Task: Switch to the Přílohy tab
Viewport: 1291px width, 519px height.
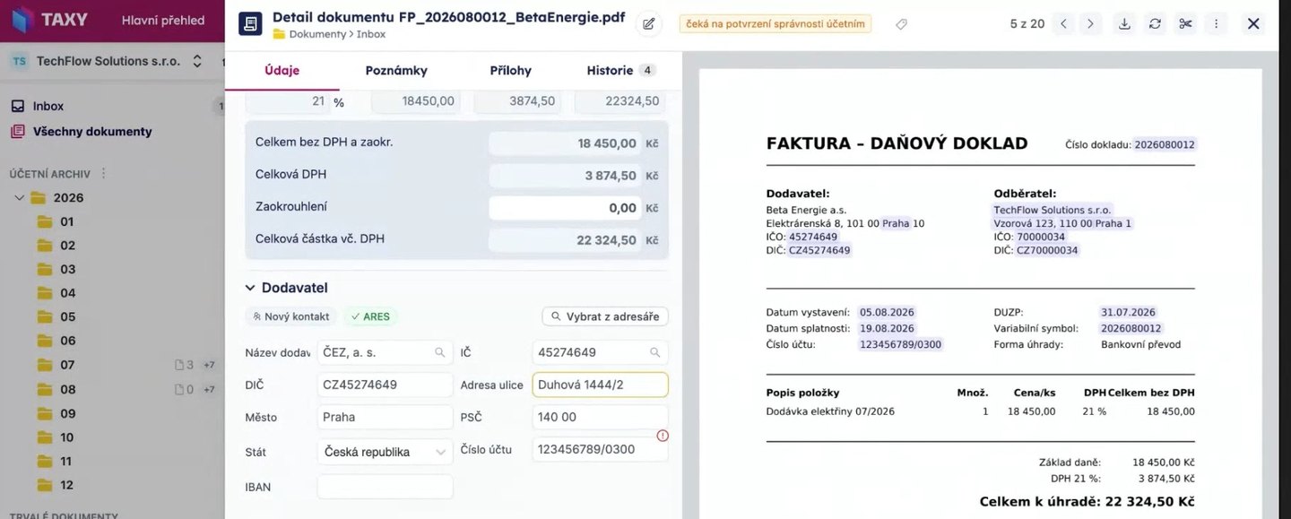Action: (x=510, y=70)
